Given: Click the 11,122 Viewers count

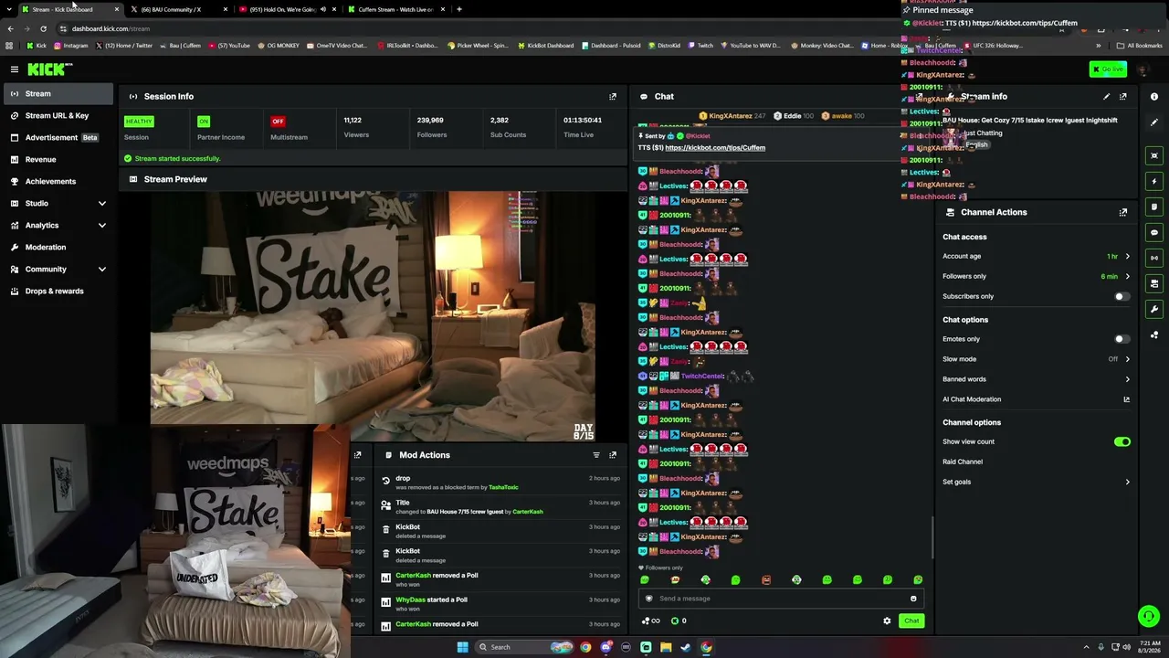Looking at the screenshot, I should (353, 120).
